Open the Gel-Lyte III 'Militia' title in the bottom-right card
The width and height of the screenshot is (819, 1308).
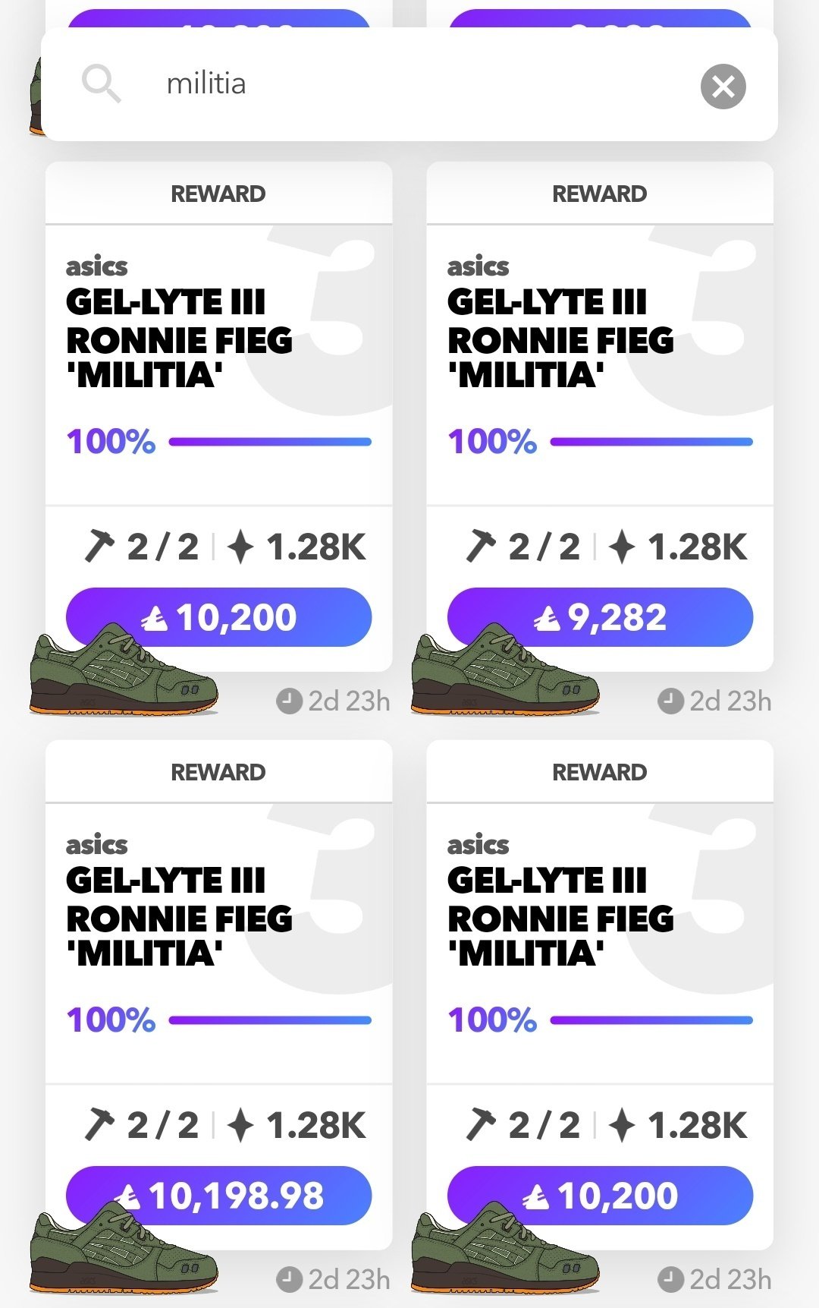[560, 916]
